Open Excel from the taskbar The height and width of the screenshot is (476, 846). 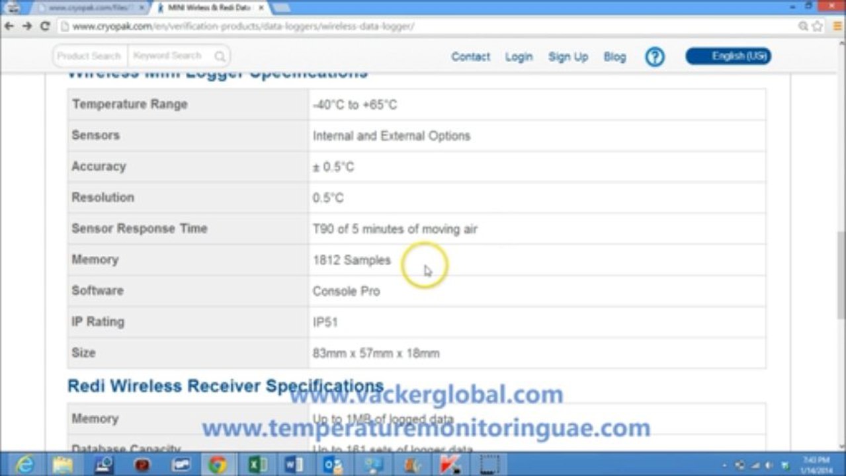[257, 465]
